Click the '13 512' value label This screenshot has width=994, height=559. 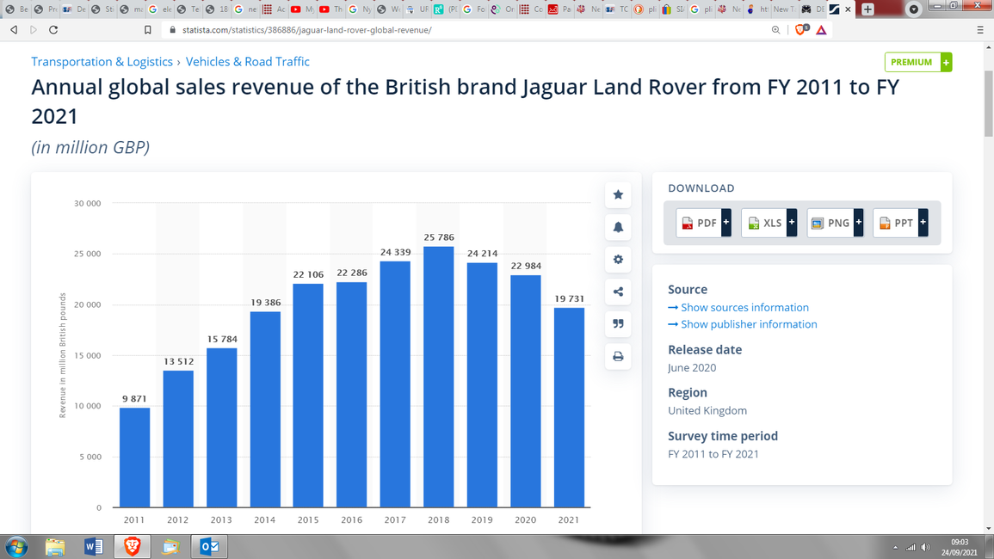pyautogui.click(x=179, y=361)
